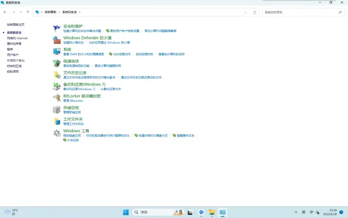Select 用户帐户 in the sidebar
Image resolution: width=348 pixels, height=218 pixels.
[x=13, y=55]
